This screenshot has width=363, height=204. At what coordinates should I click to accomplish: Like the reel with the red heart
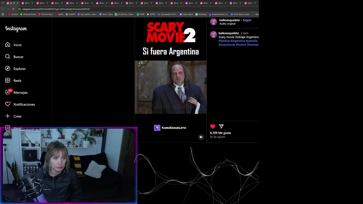coord(213,126)
